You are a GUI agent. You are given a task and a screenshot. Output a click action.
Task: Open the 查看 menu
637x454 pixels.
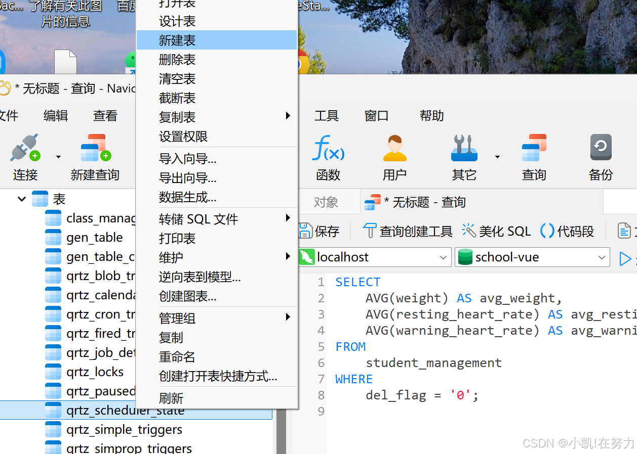pyautogui.click(x=105, y=116)
